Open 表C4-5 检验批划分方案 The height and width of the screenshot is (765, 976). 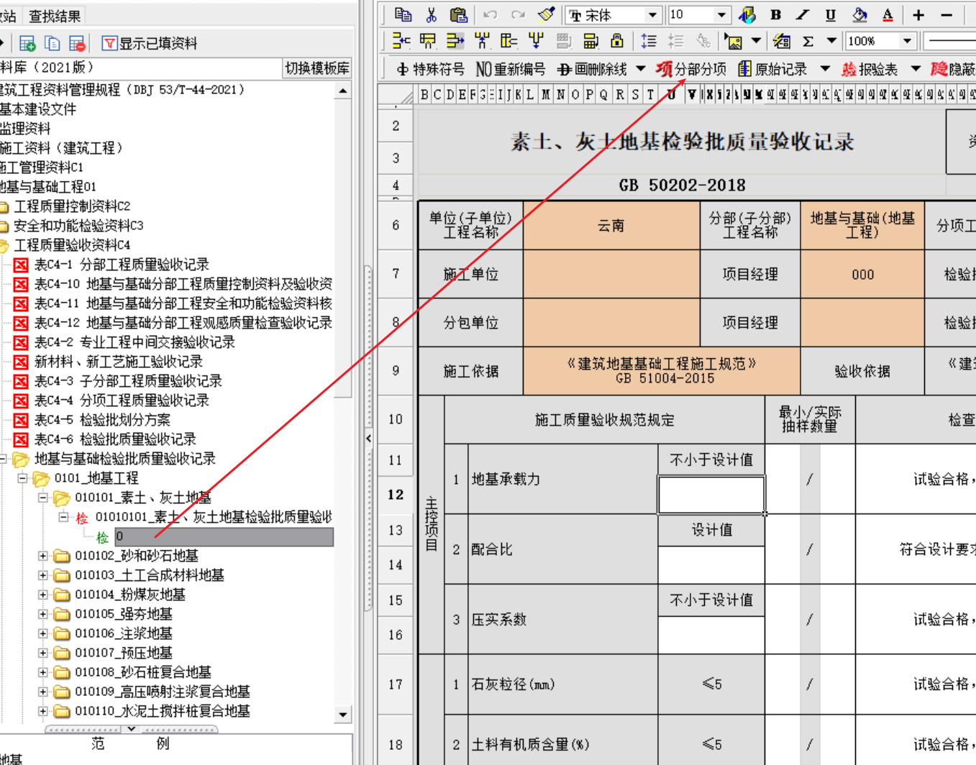click(102, 420)
